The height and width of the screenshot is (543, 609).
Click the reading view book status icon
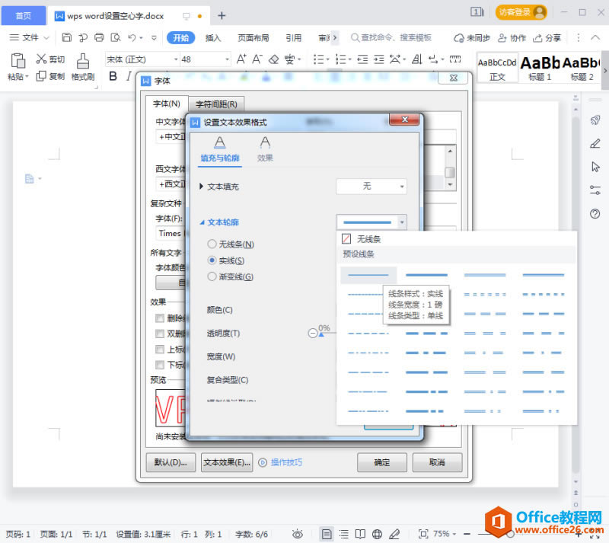(360, 534)
